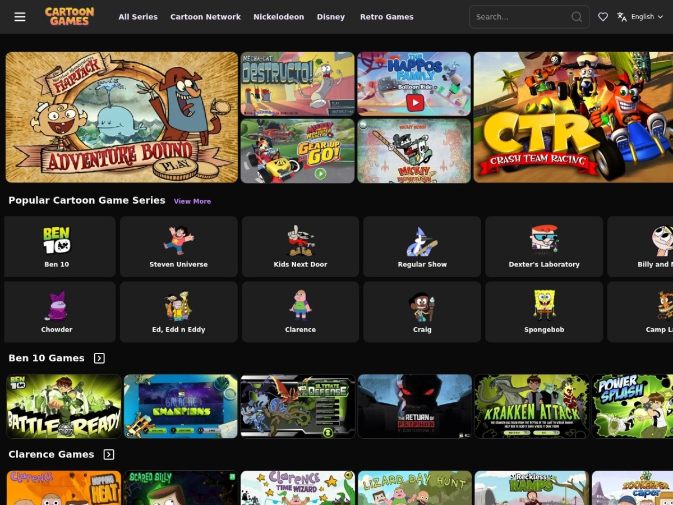The image size is (673, 505).
Task: Open the Regular Show series card
Action: 422,247
